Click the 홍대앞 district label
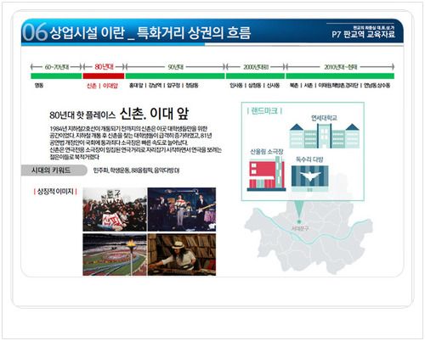The image size is (425, 341). coord(136,85)
